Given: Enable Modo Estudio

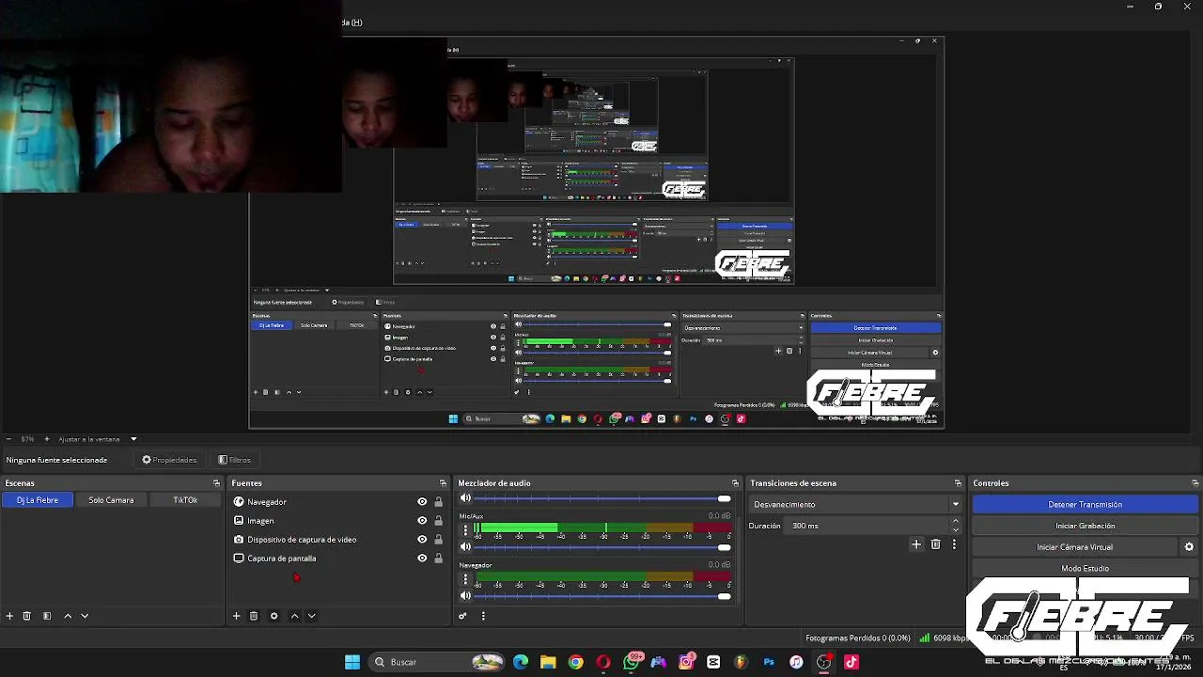Looking at the screenshot, I should pos(1085,568).
